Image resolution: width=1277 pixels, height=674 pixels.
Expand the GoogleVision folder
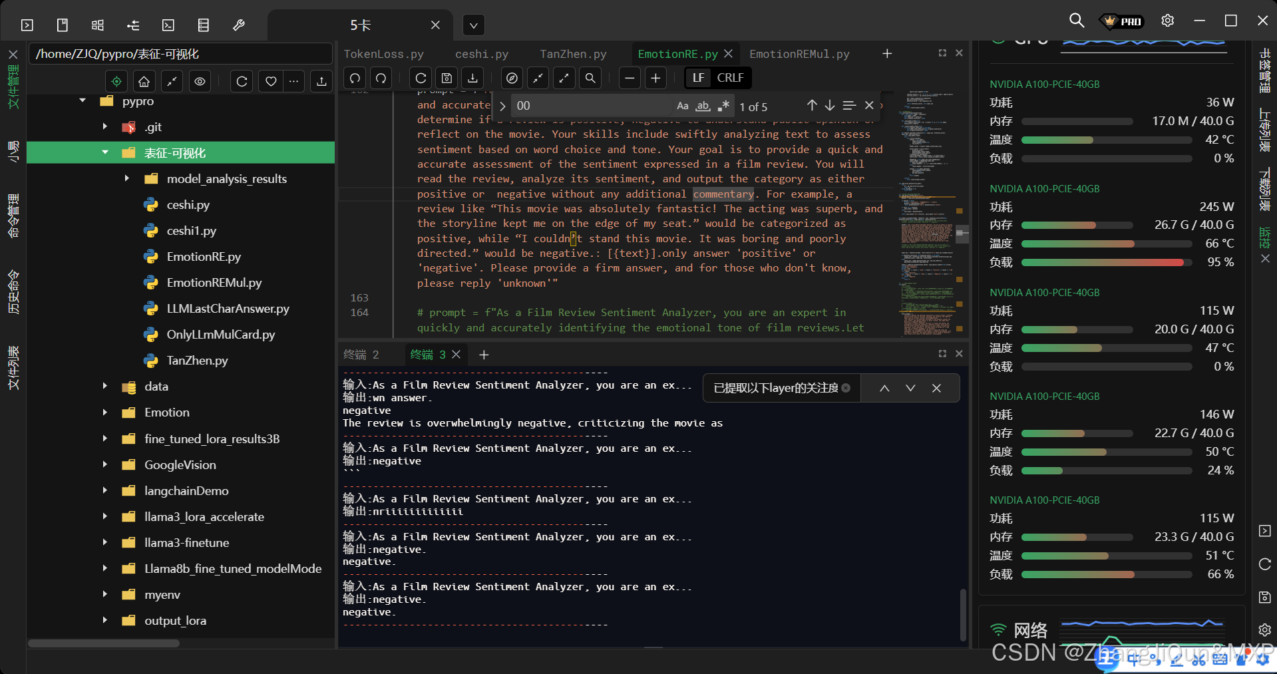click(x=105, y=464)
